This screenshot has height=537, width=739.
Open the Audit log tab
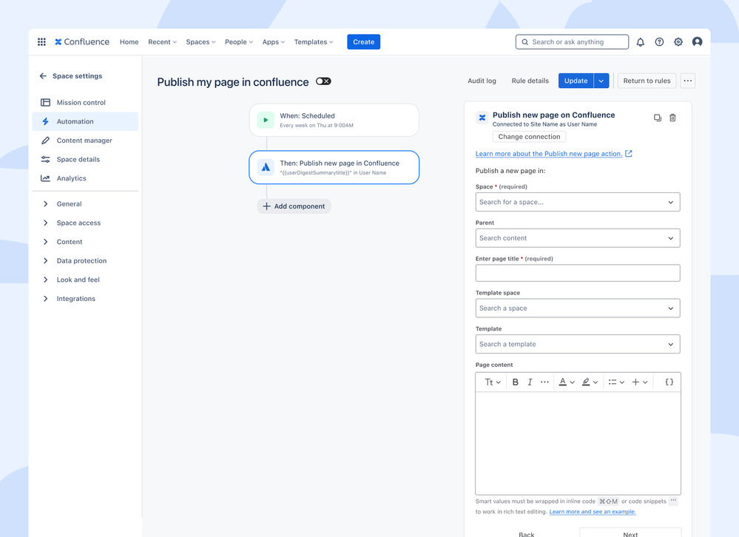pyautogui.click(x=482, y=81)
